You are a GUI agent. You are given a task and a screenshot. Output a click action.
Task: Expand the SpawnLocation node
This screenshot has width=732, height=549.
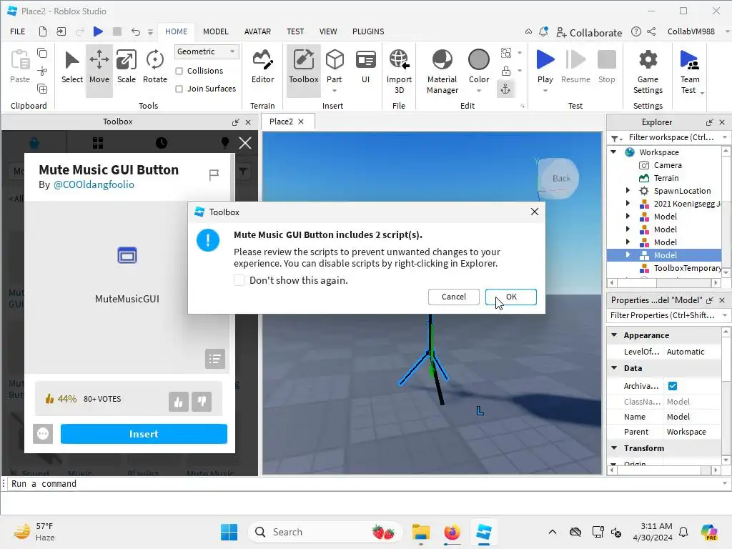628,190
